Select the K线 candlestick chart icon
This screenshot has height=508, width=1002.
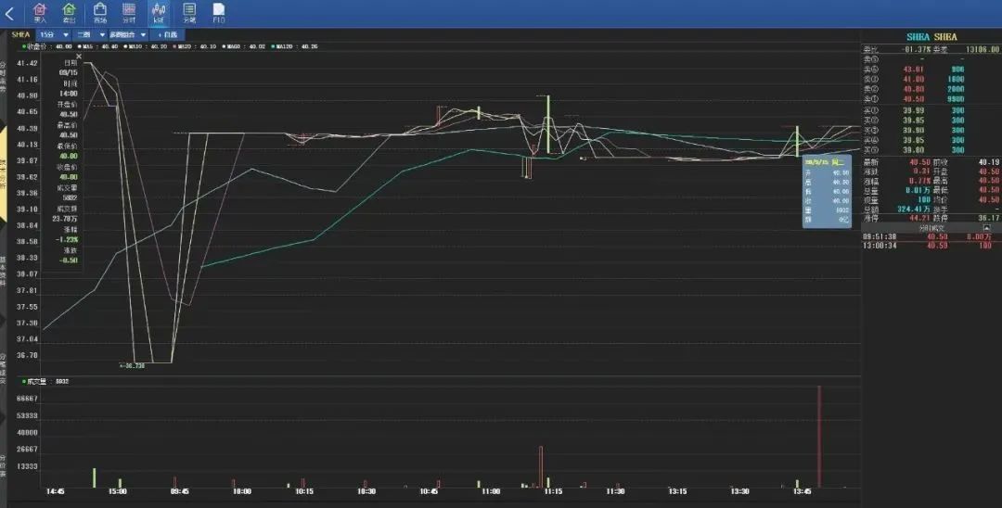coord(159,13)
